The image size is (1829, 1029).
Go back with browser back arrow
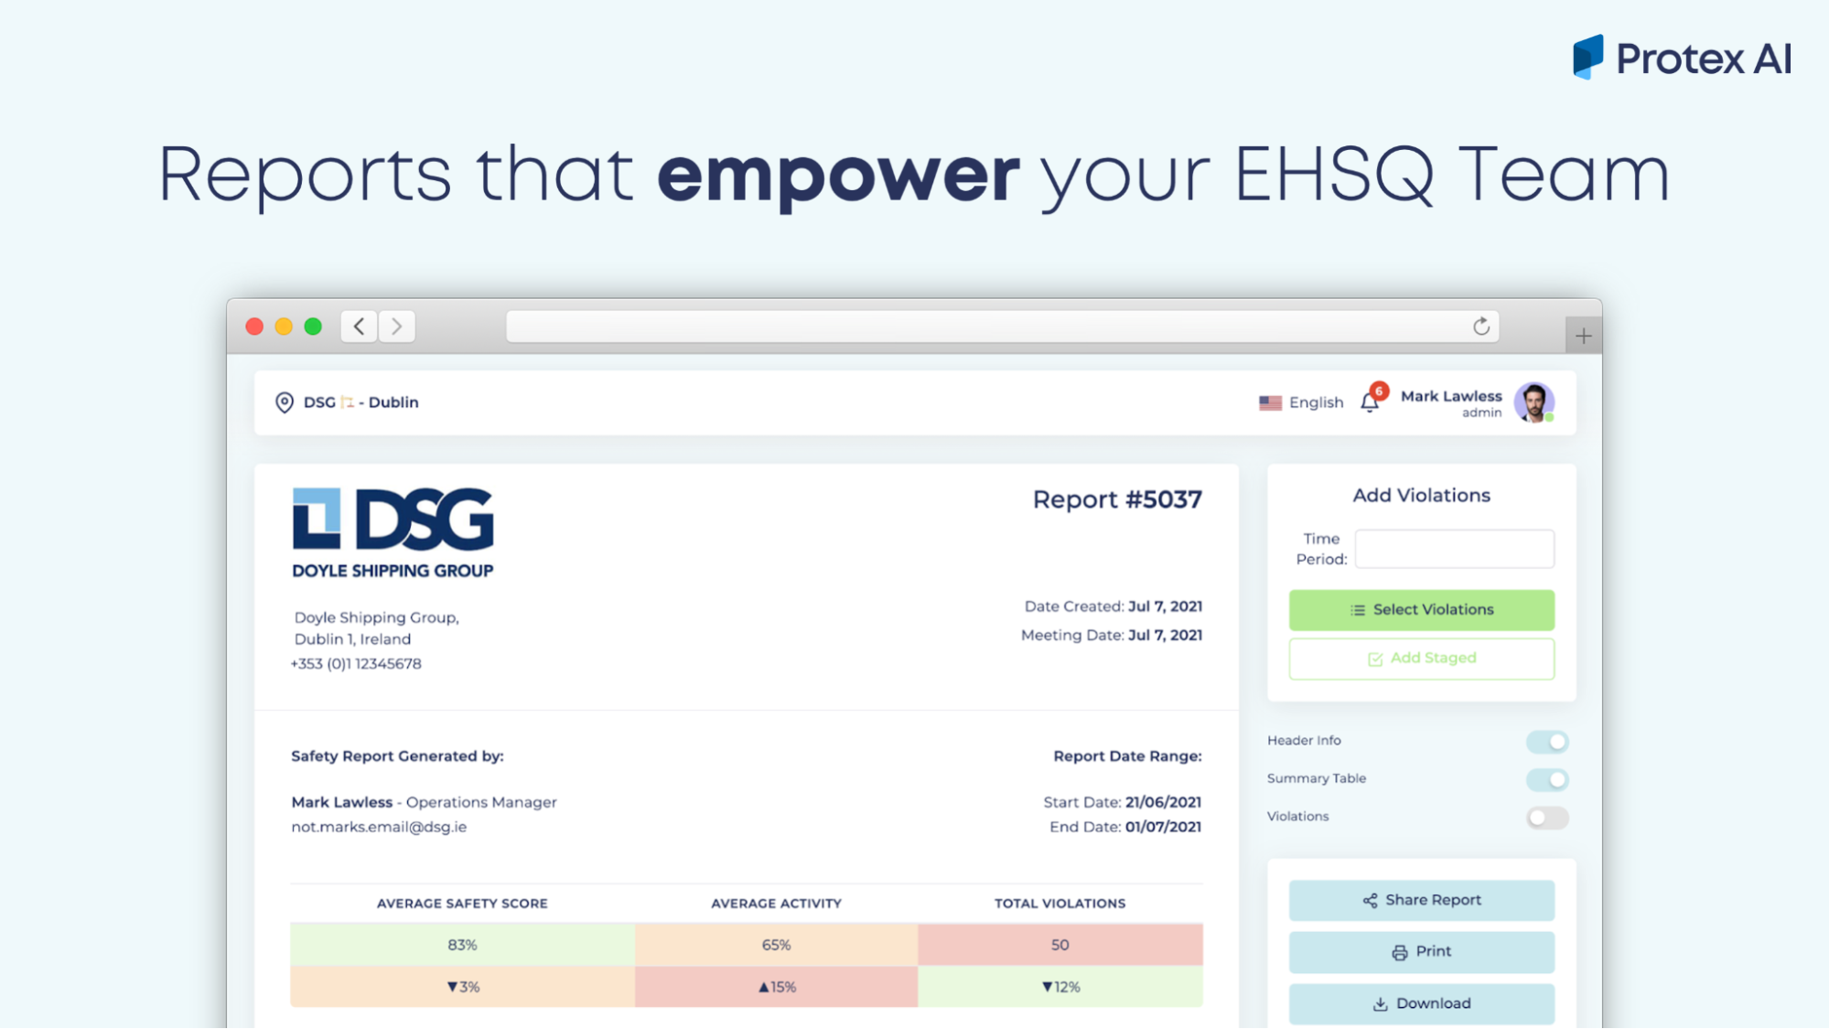pyautogui.click(x=360, y=327)
